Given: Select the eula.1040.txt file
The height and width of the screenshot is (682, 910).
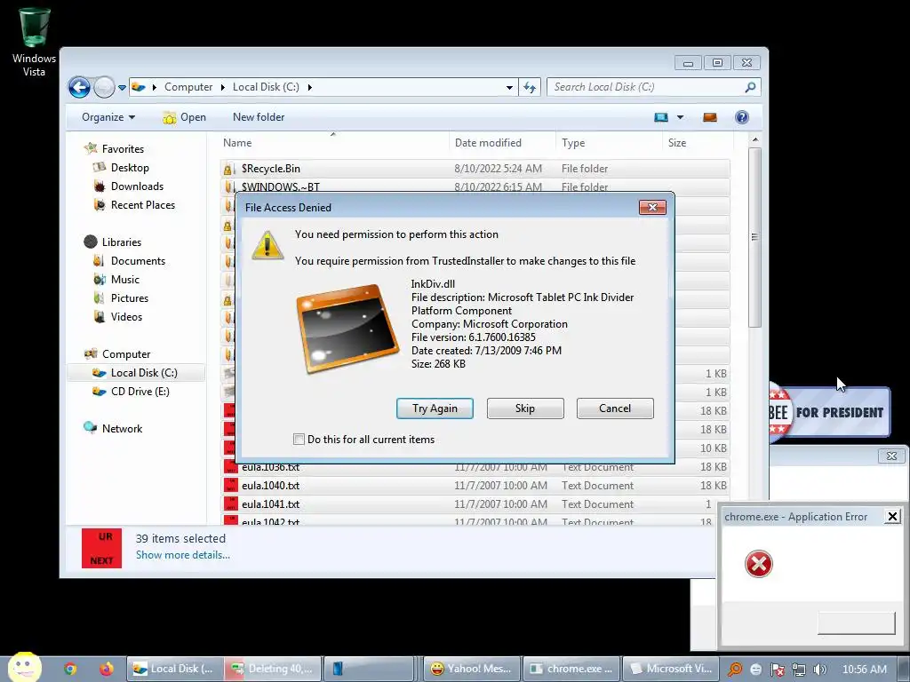Looking at the screenshot, I should [475, 486].
